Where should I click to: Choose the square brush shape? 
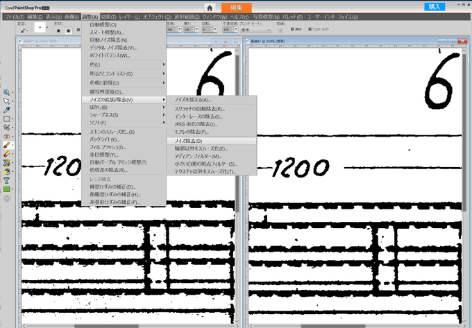tap(69, 31)
